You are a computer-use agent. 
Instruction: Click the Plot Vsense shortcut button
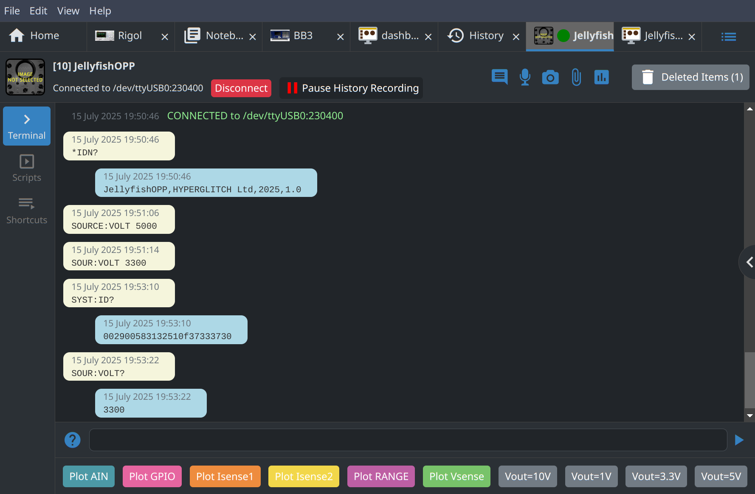tap(456, 476)
